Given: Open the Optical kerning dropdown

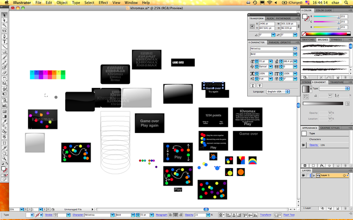Looking at the screenshot, I should click(x=270, y=66).
